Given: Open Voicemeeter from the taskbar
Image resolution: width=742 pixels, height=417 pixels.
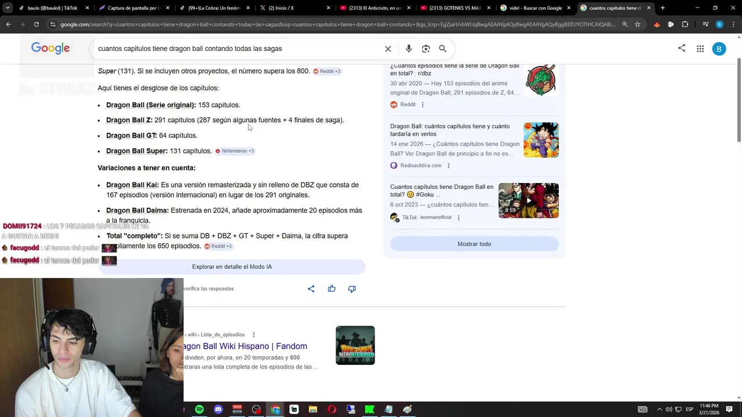Looking at the screenshot, I should (237, 409).
